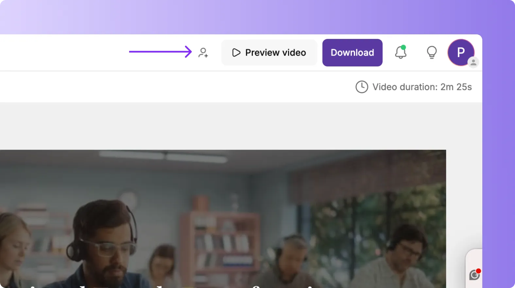Click the invite collaborator person-plus icon
This screenshot has height=288, width=515.
click(x=203, y=53)
